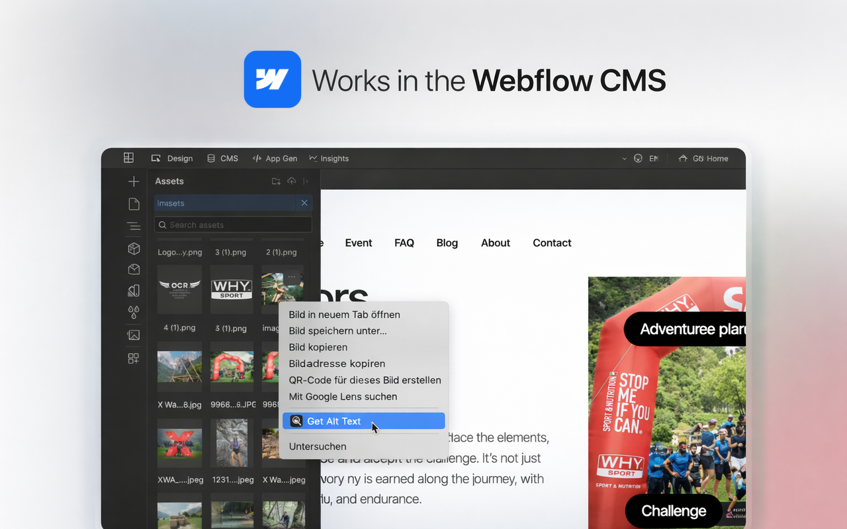Click the Search assets field
This screenshot has width=847, height=529.
pyautogui.click(x=233, y=225)
